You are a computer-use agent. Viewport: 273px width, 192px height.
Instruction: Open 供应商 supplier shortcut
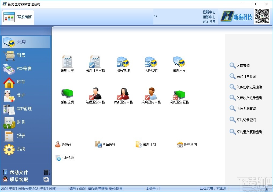63,144
